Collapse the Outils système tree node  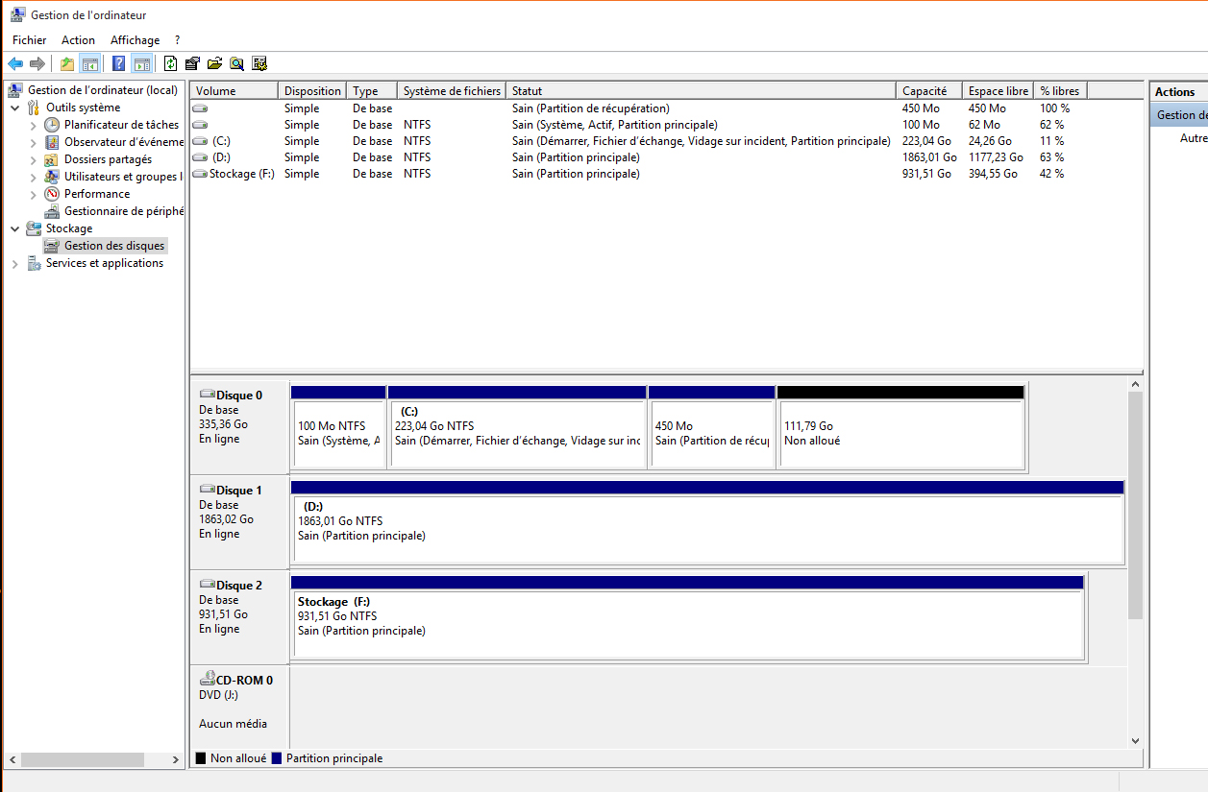[x=15, y=108]
